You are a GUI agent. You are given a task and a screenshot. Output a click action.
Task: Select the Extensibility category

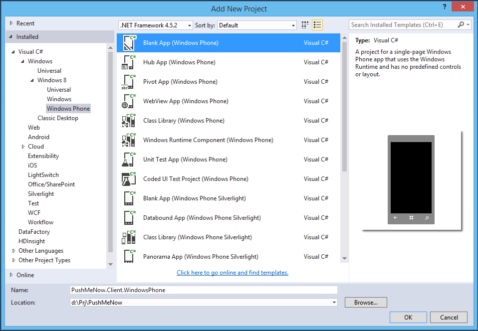43,156
